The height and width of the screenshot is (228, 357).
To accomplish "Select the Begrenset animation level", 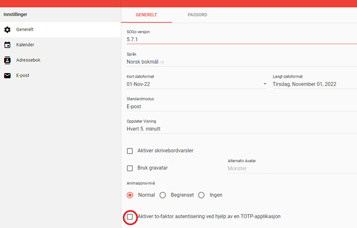I will point(162,195).
